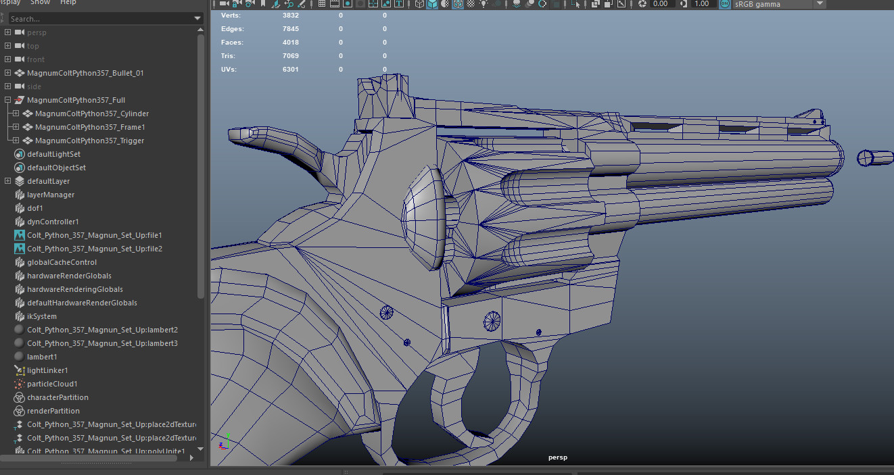
Task: Collapse the MagnumColtPython357_Full group
Action: [x=7, y=100]
